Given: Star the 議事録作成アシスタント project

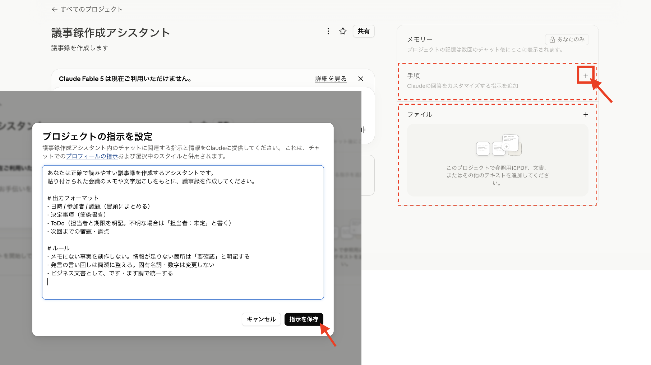Looking at the screenshot, I should click(343, 31).
